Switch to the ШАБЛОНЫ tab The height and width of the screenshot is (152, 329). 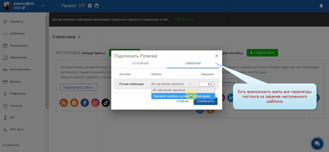193,63
